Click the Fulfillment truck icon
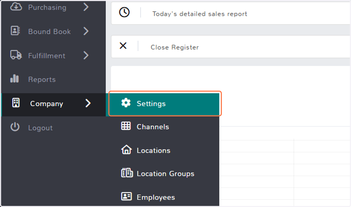 click(16, 55)
